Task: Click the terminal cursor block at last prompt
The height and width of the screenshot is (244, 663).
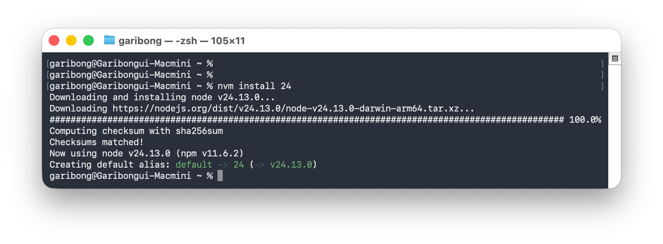Action: 220,176
